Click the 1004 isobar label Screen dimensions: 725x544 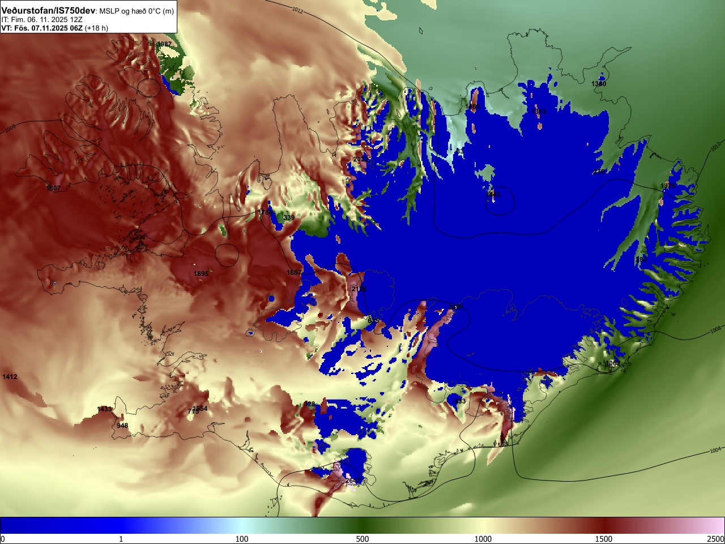coord(715,450)
